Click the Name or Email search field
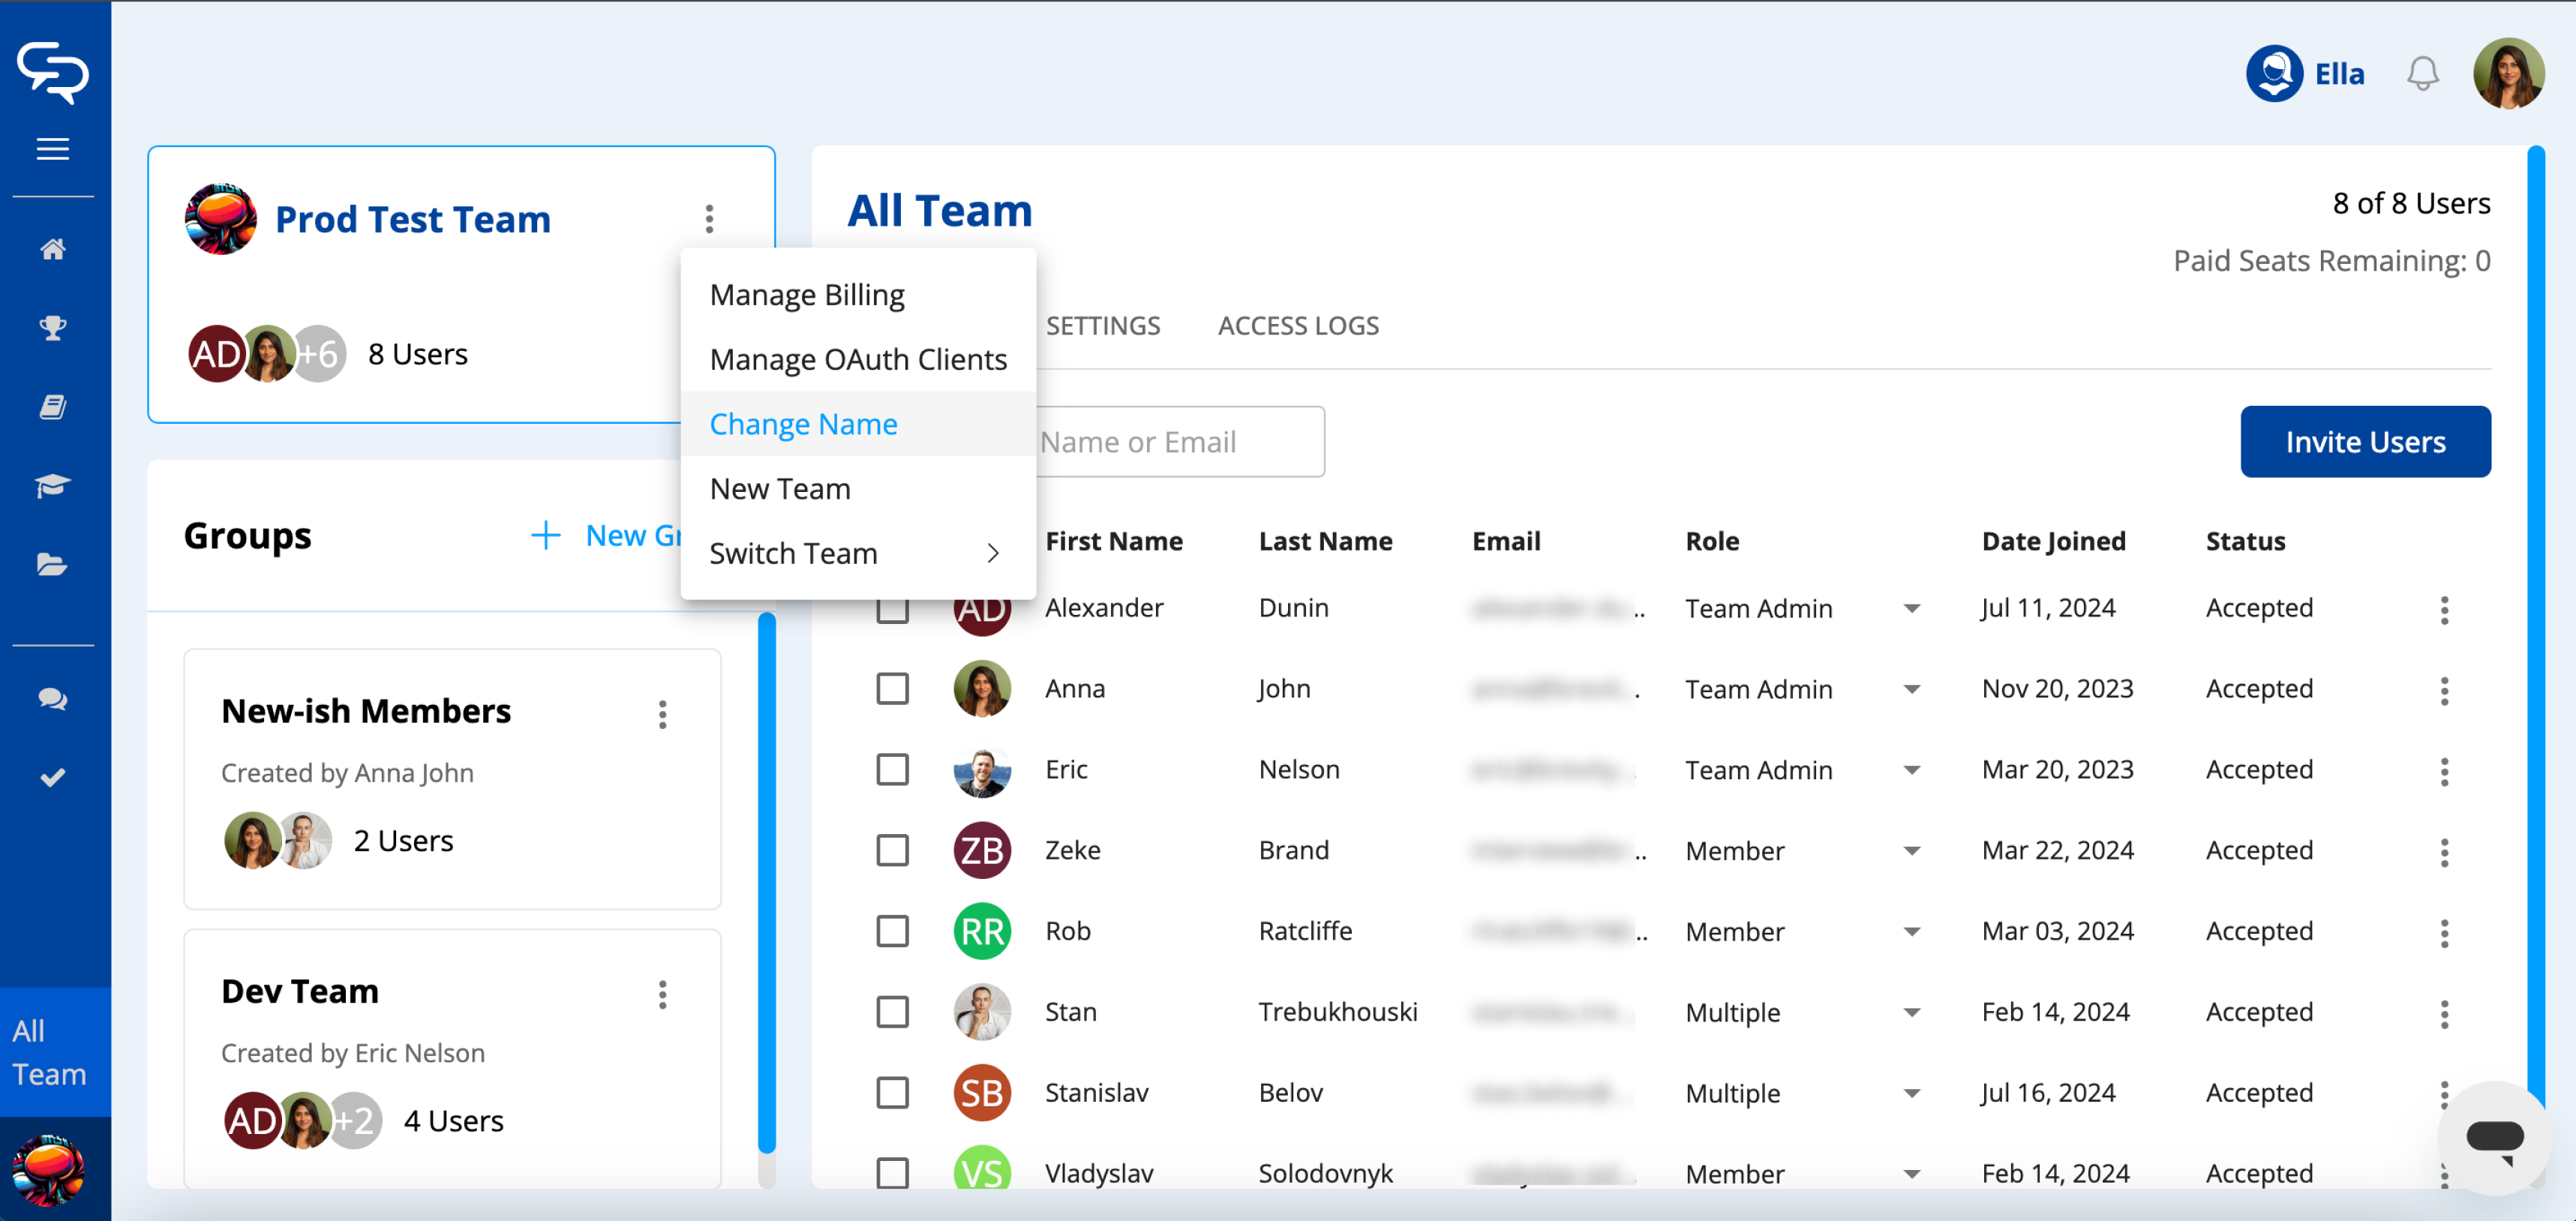 1179,442
